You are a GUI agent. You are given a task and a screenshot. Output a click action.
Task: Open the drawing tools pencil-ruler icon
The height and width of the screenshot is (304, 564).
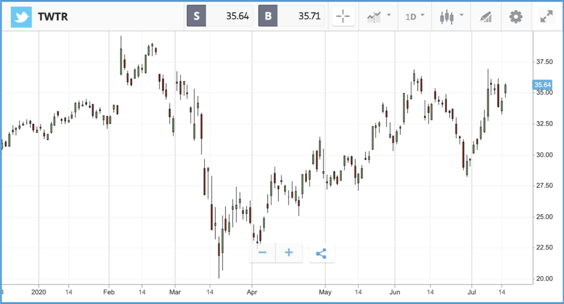tap(486, 17)
